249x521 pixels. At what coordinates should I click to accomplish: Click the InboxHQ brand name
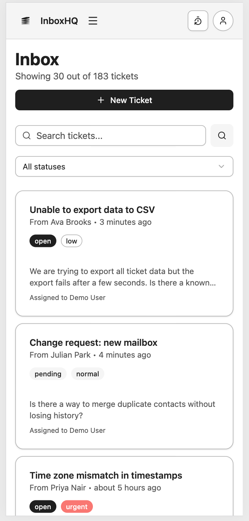[59, 21]
